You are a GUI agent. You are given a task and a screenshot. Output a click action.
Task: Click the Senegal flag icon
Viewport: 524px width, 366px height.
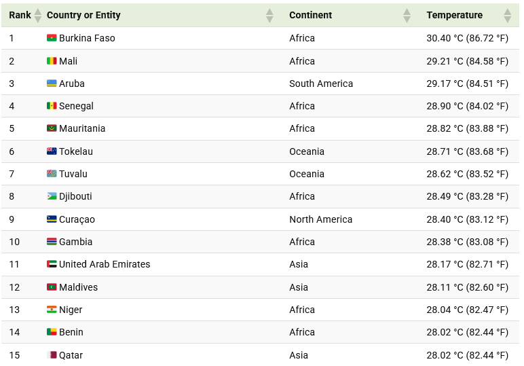click(52, 106)
